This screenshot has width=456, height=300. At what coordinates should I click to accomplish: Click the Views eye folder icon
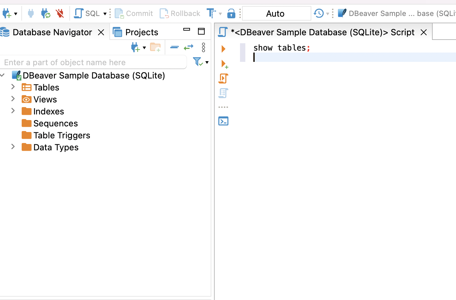[27, 99]
